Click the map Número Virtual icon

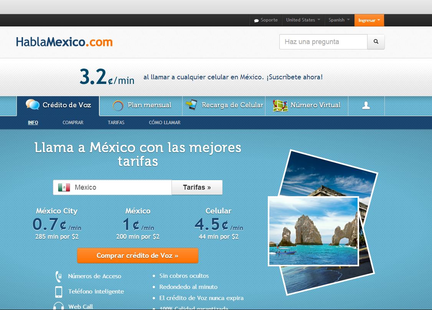(280, 105)
